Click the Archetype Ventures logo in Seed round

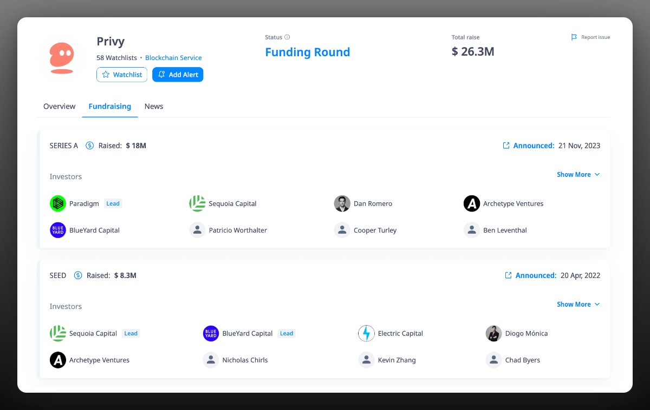click(x=58, y=360)
